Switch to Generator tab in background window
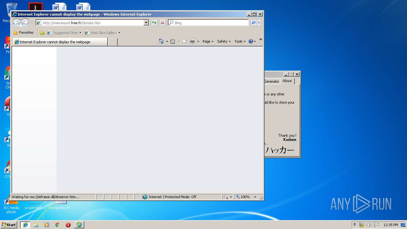Screen dimensions: 407x229 coord(272,81)
